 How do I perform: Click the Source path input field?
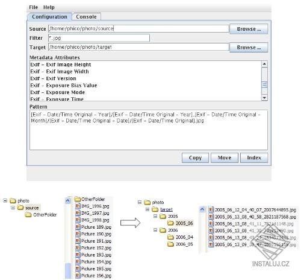pyautogui.click(x=138, y=28)
